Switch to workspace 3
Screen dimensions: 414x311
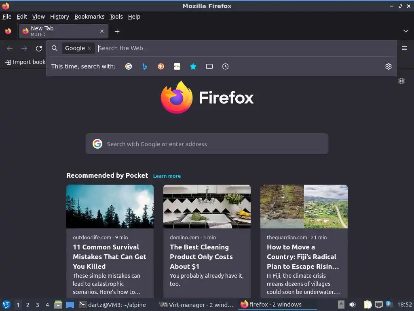tap(38, 305)
